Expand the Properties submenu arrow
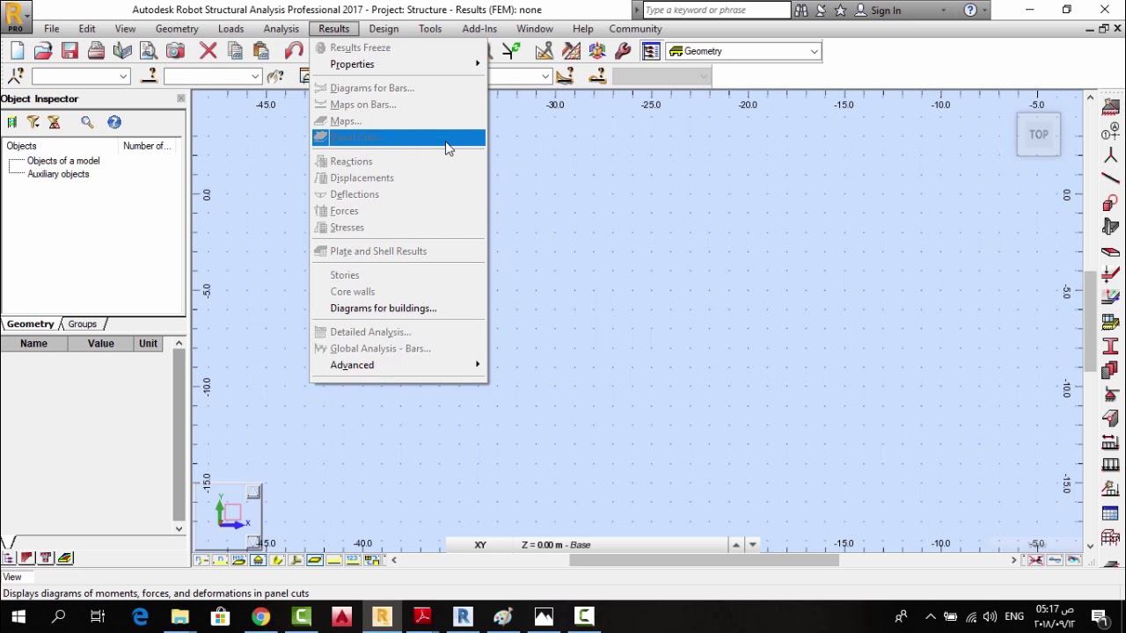Screen dimensions: 1126x633 click(478, 64)
